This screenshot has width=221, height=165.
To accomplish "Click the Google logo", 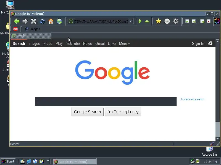I will click(x=112, y=72).
